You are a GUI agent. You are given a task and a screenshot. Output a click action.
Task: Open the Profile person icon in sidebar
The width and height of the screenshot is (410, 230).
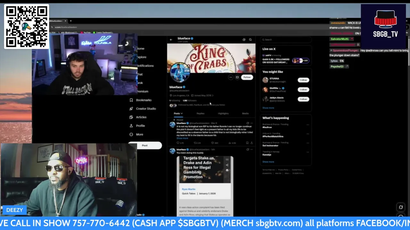pos(131,126)
